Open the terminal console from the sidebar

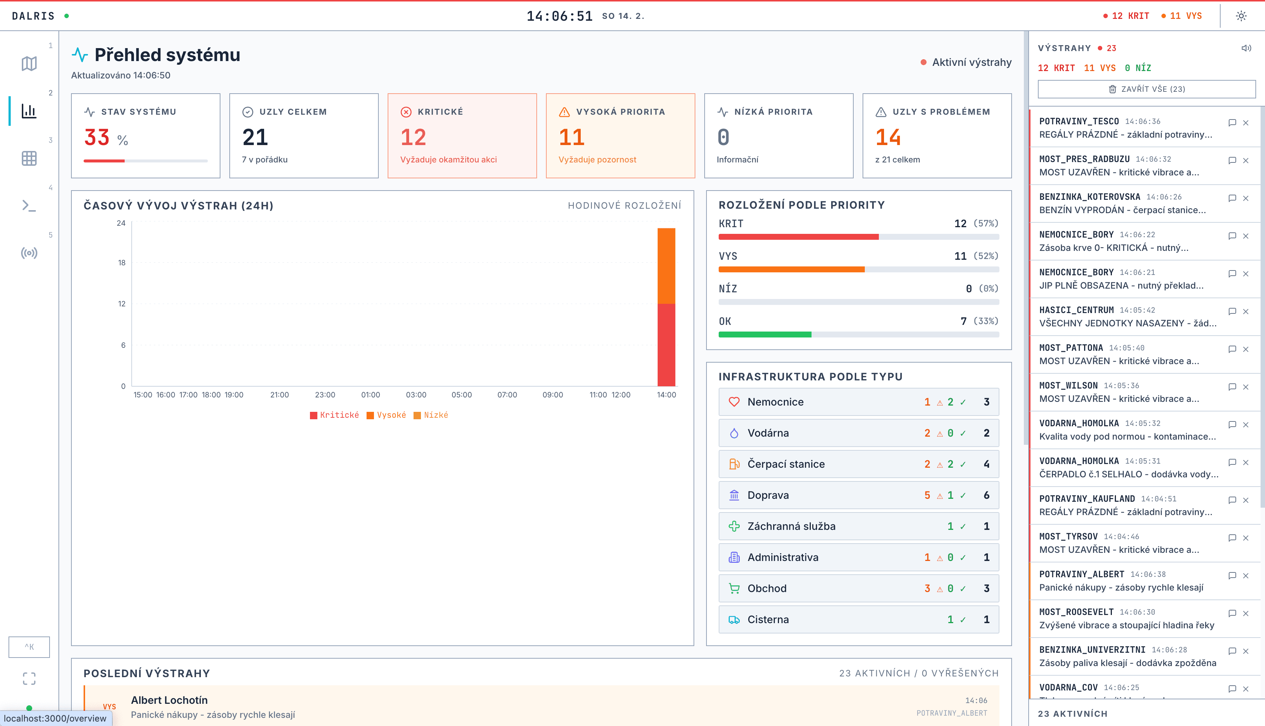(x=29, y=205)
